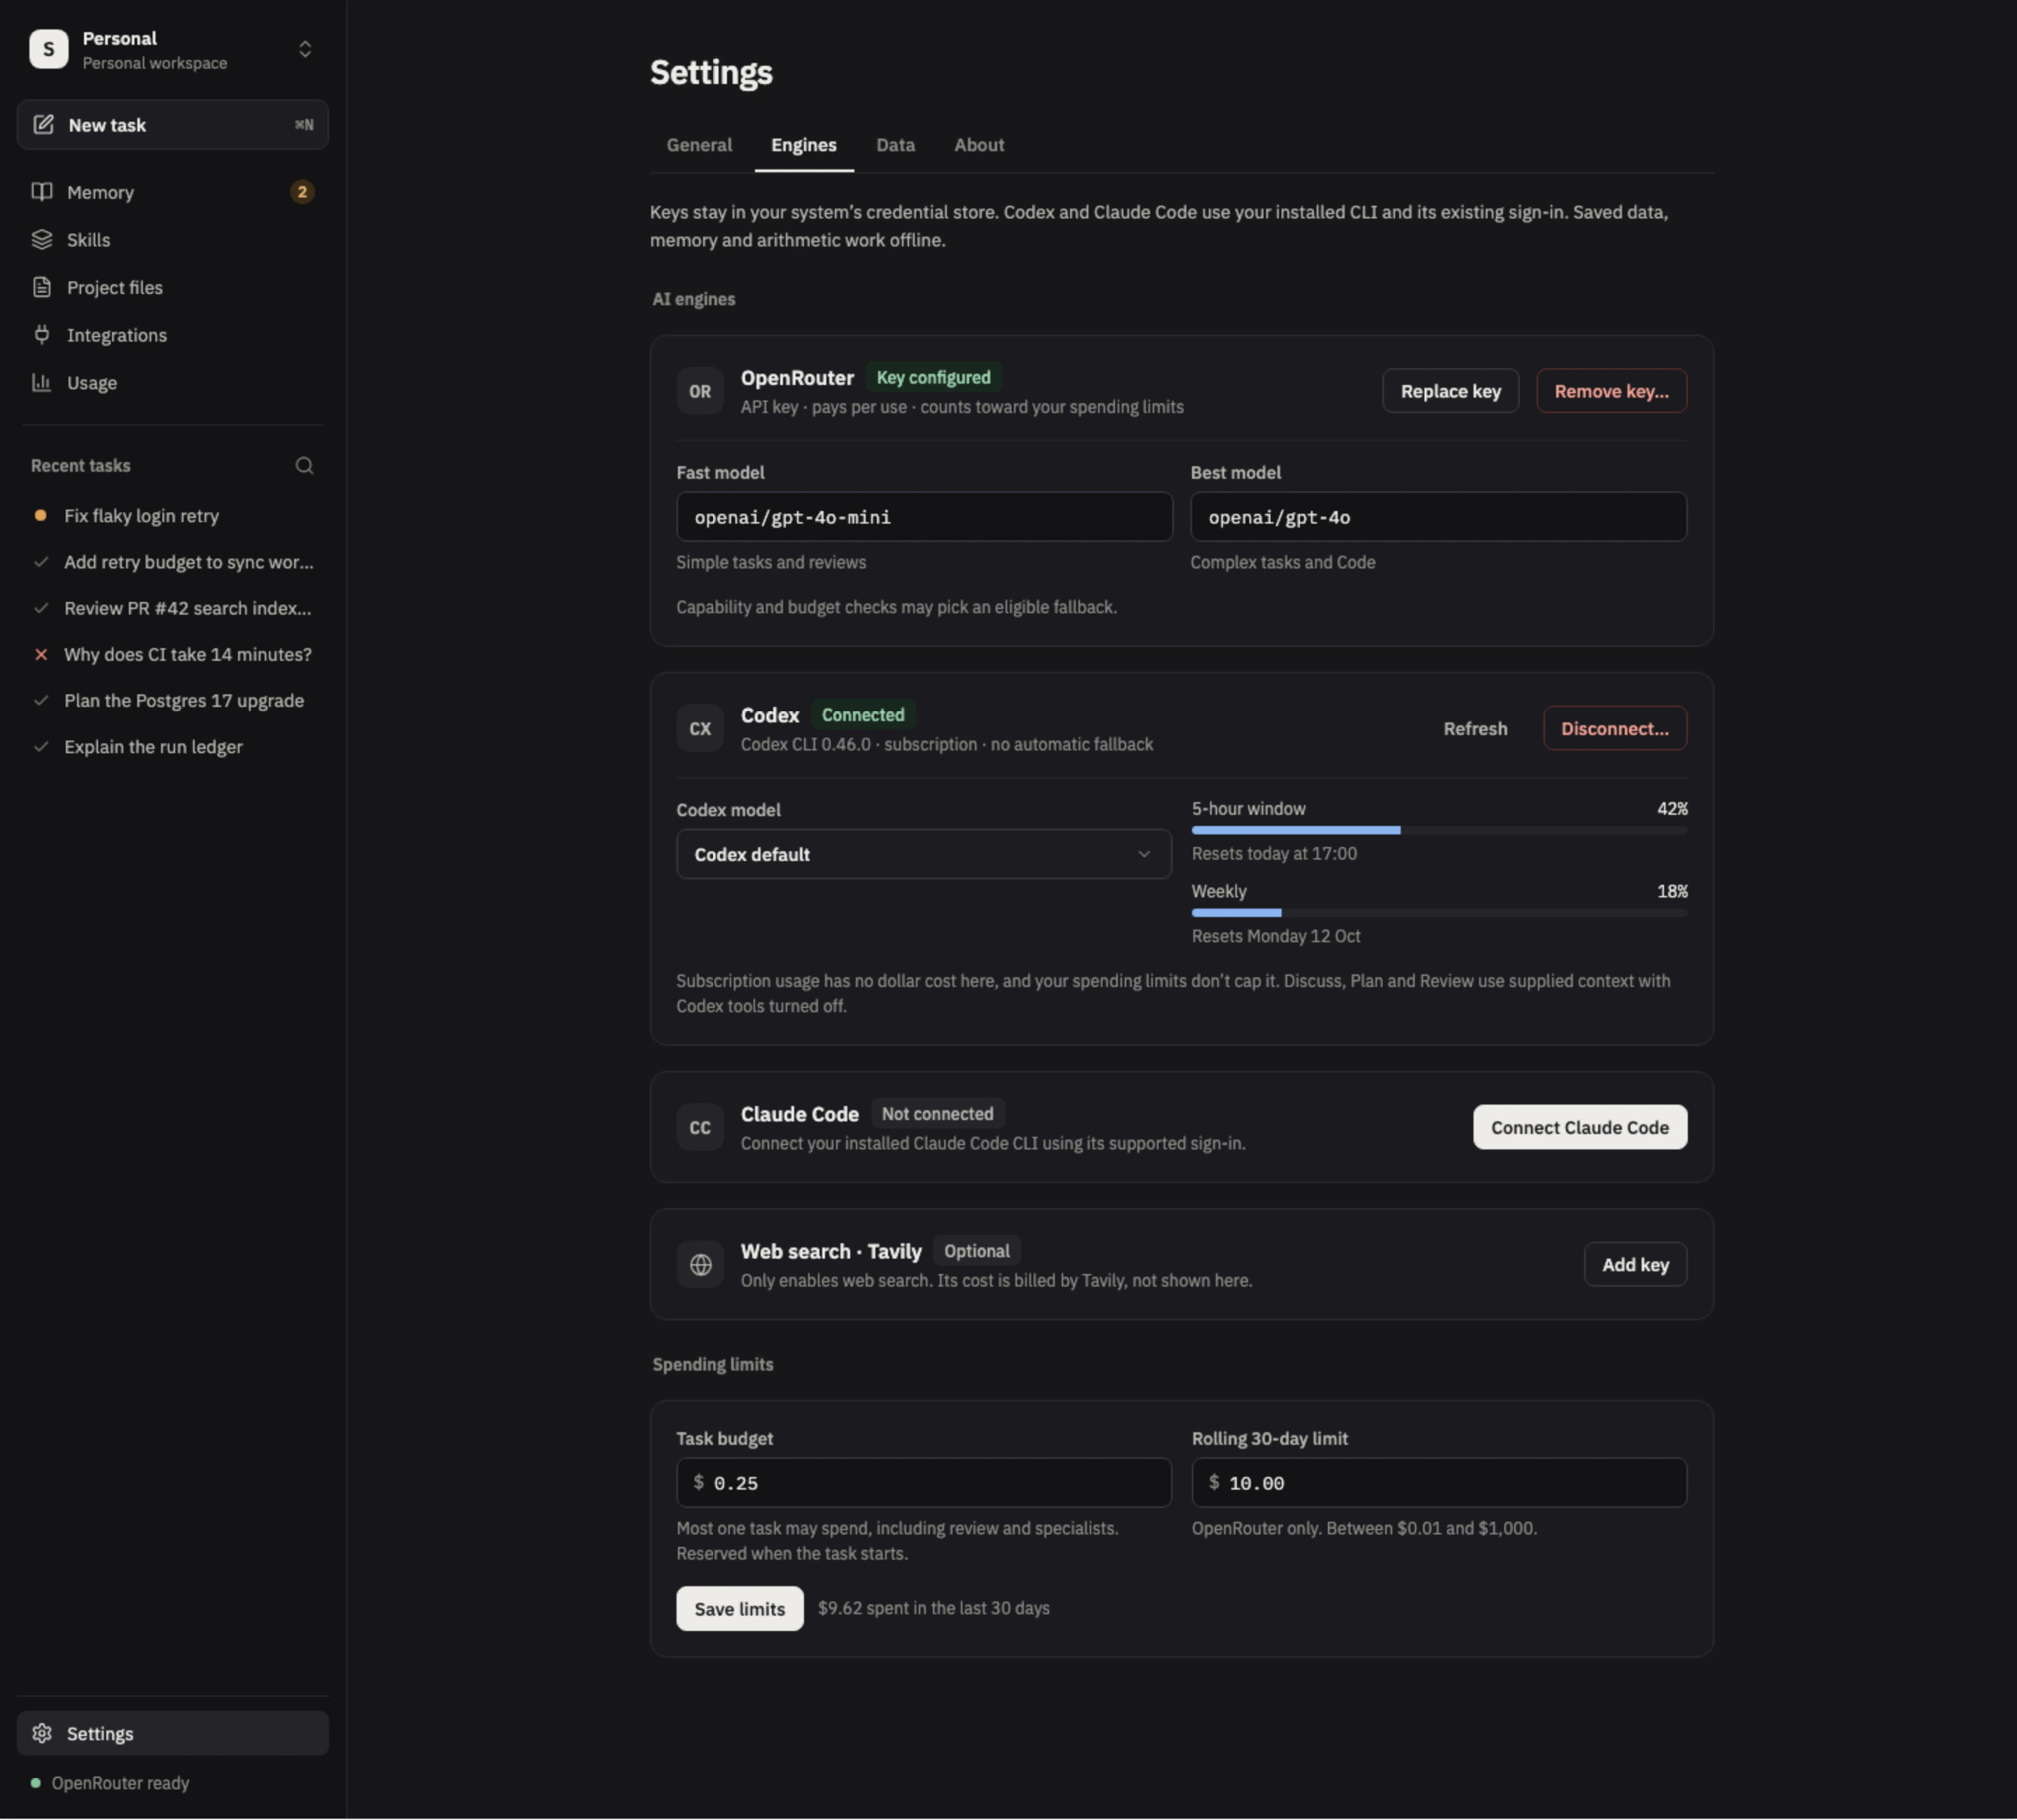This screenshot has width=2017, height=1820.
Task: Click the Replace key button
Action: coord(1450,391)
